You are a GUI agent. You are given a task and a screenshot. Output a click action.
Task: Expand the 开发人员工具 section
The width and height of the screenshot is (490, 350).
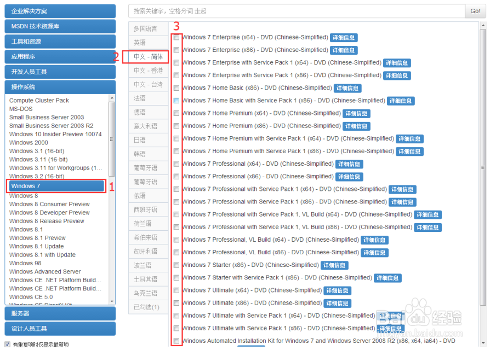(60, 72)
